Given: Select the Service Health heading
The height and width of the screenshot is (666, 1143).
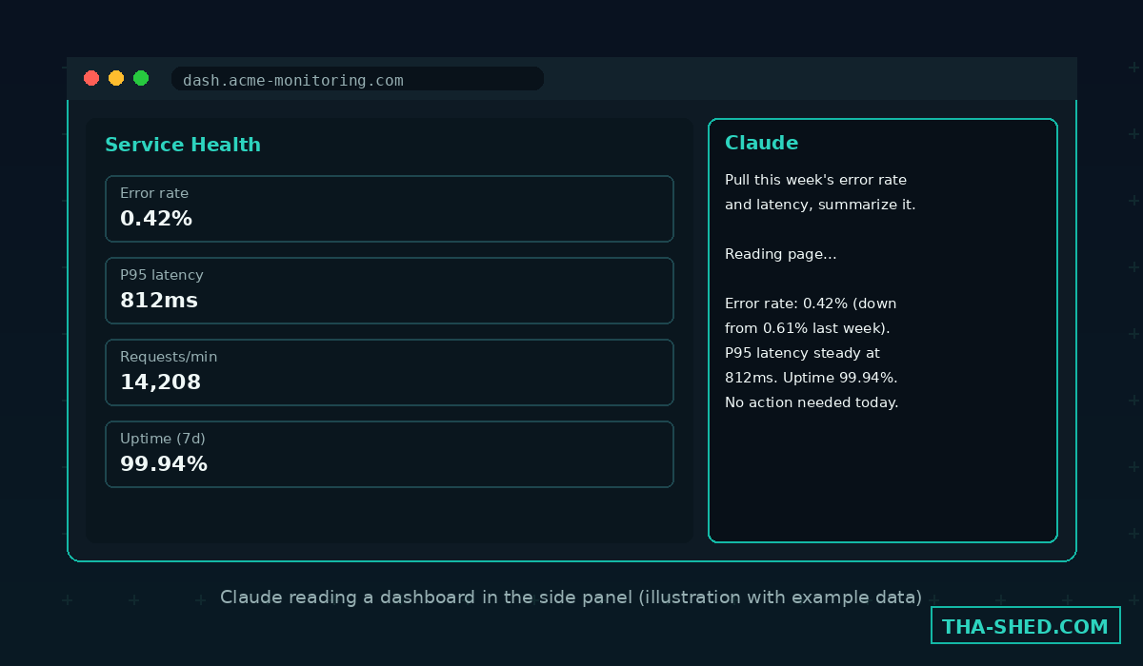Looking at the screenshot, I should (x=183, y=145).
